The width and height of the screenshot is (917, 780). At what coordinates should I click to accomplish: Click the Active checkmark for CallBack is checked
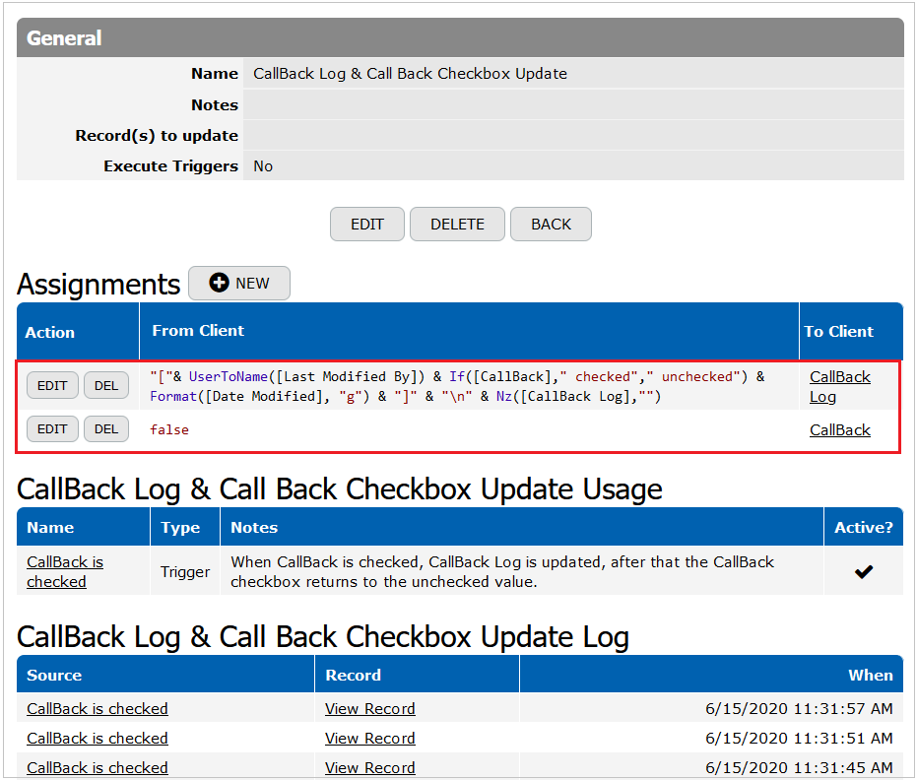(863, 571)
